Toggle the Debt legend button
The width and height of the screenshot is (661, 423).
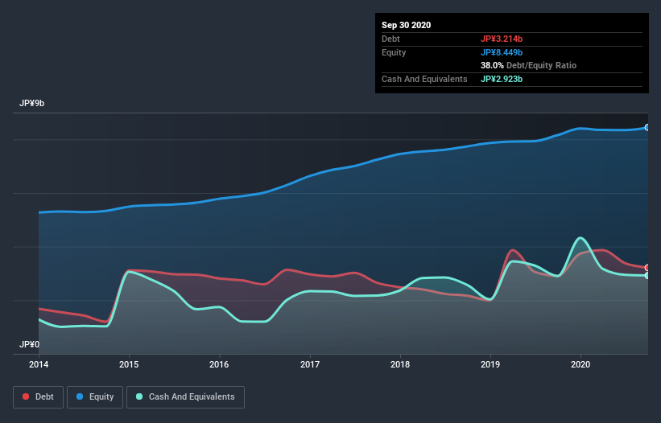point(38,397)
